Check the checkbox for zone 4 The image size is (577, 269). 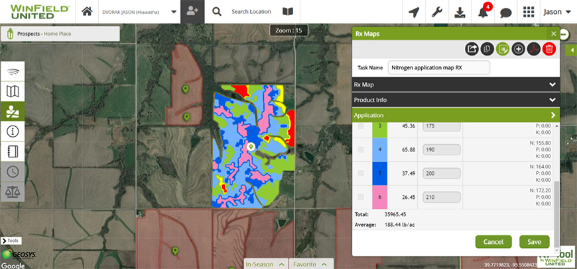coord(361,150)
